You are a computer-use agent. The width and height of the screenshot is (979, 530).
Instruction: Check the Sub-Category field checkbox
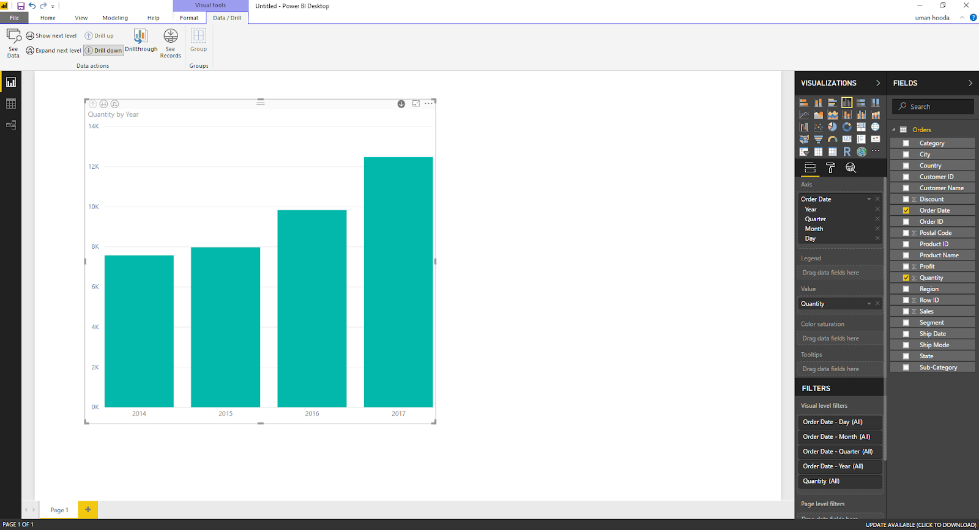[906, 367]
